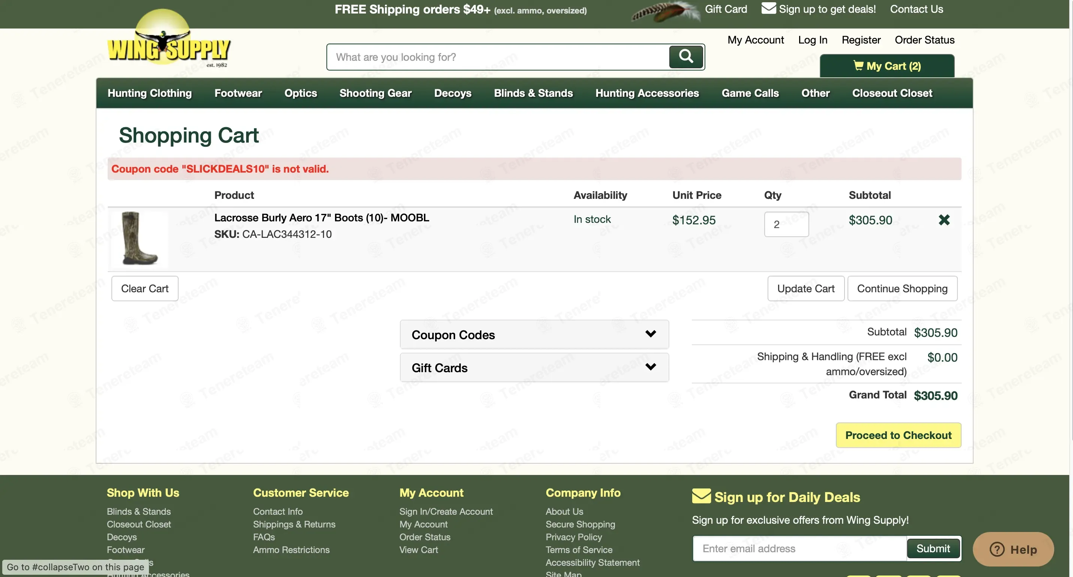Open Sign In/Create Account footer link
This screenshot has width=1073, height=577.
pos(446,511)
